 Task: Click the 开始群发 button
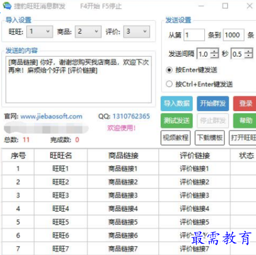(213, 104)
